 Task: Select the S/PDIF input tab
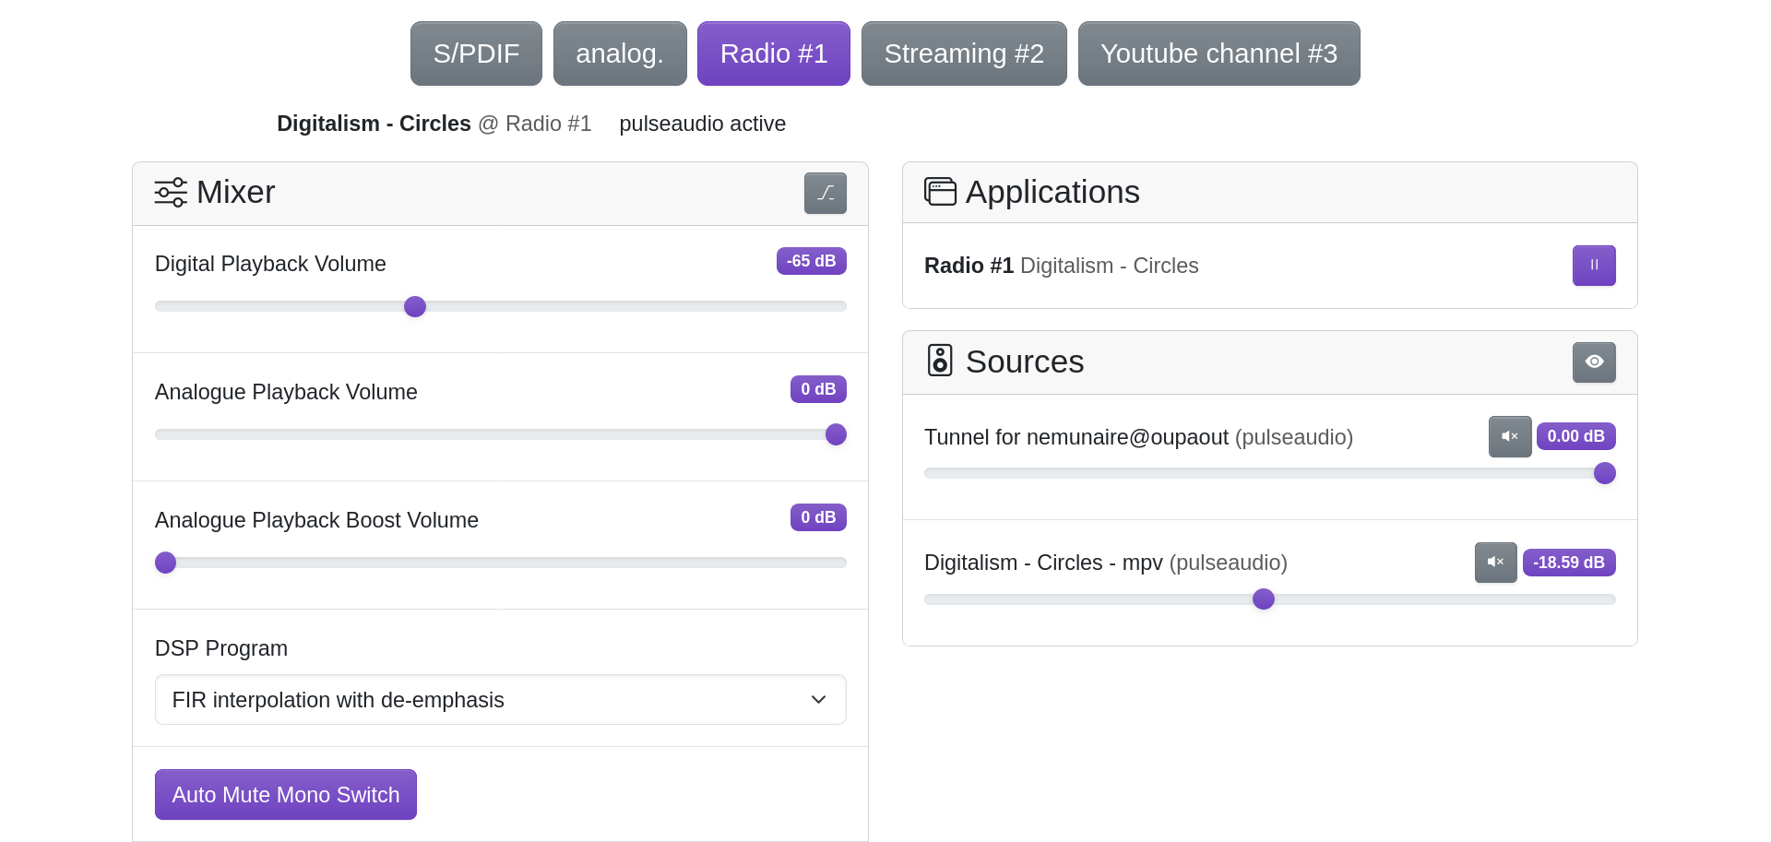pyautogui.click(x=476, y=53)
